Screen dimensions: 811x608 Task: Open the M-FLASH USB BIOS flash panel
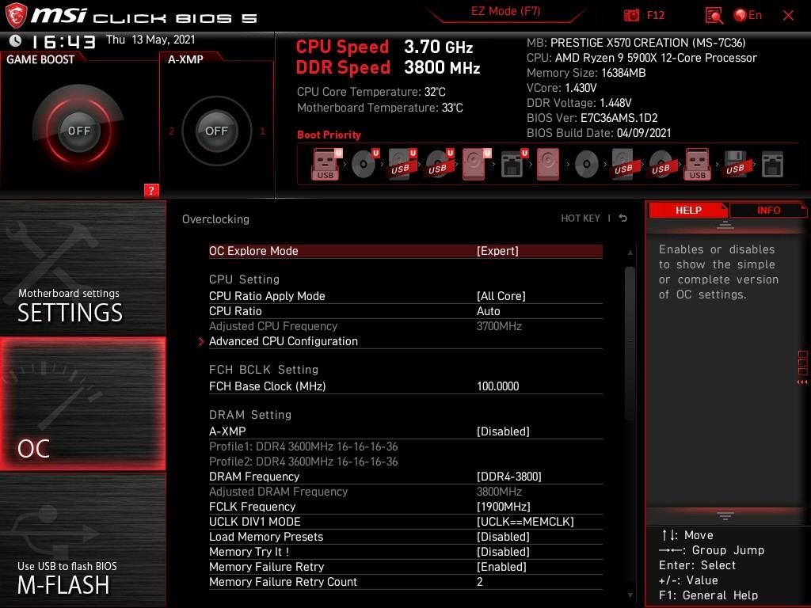pyautogui.click(x=82, y=540)
